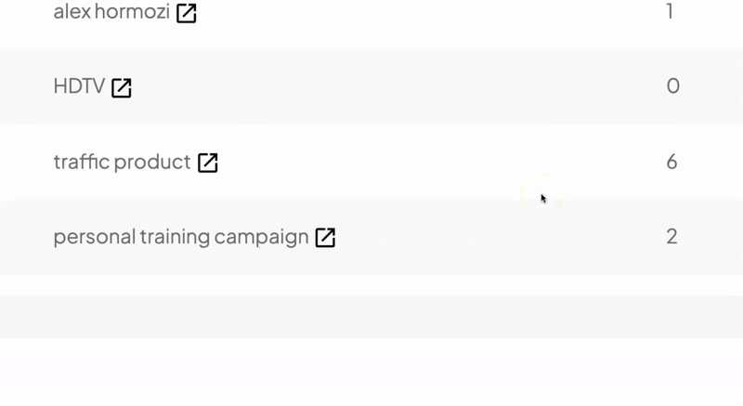Select the count 6 for traffic product
Image resolution: width=743 pixels, height=406 pixels.
coord(671,162)
